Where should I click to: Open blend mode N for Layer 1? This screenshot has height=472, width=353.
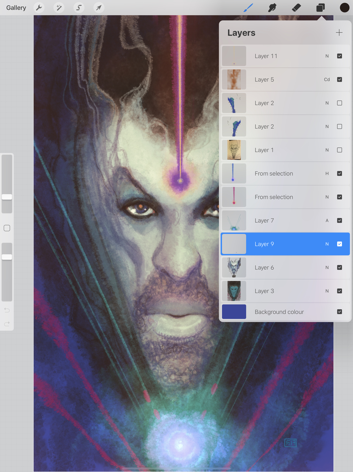(x=327, y=150)
